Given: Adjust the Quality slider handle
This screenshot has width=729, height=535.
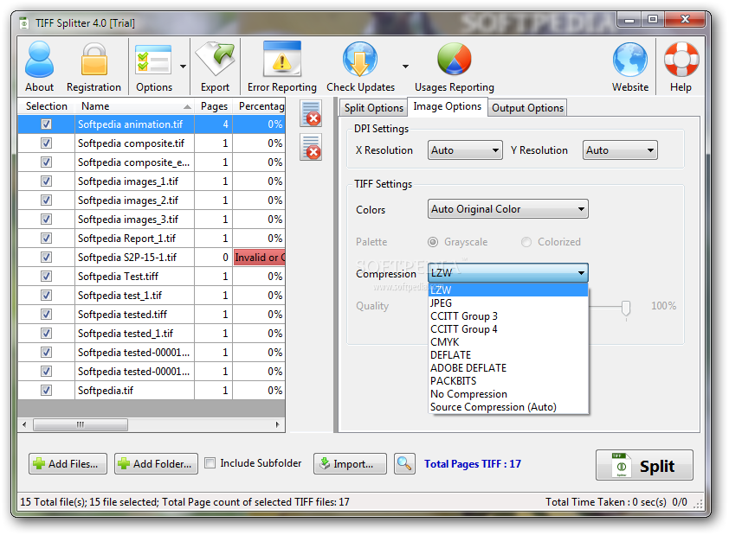Looking at the screenshot, I should click(626, 308).
